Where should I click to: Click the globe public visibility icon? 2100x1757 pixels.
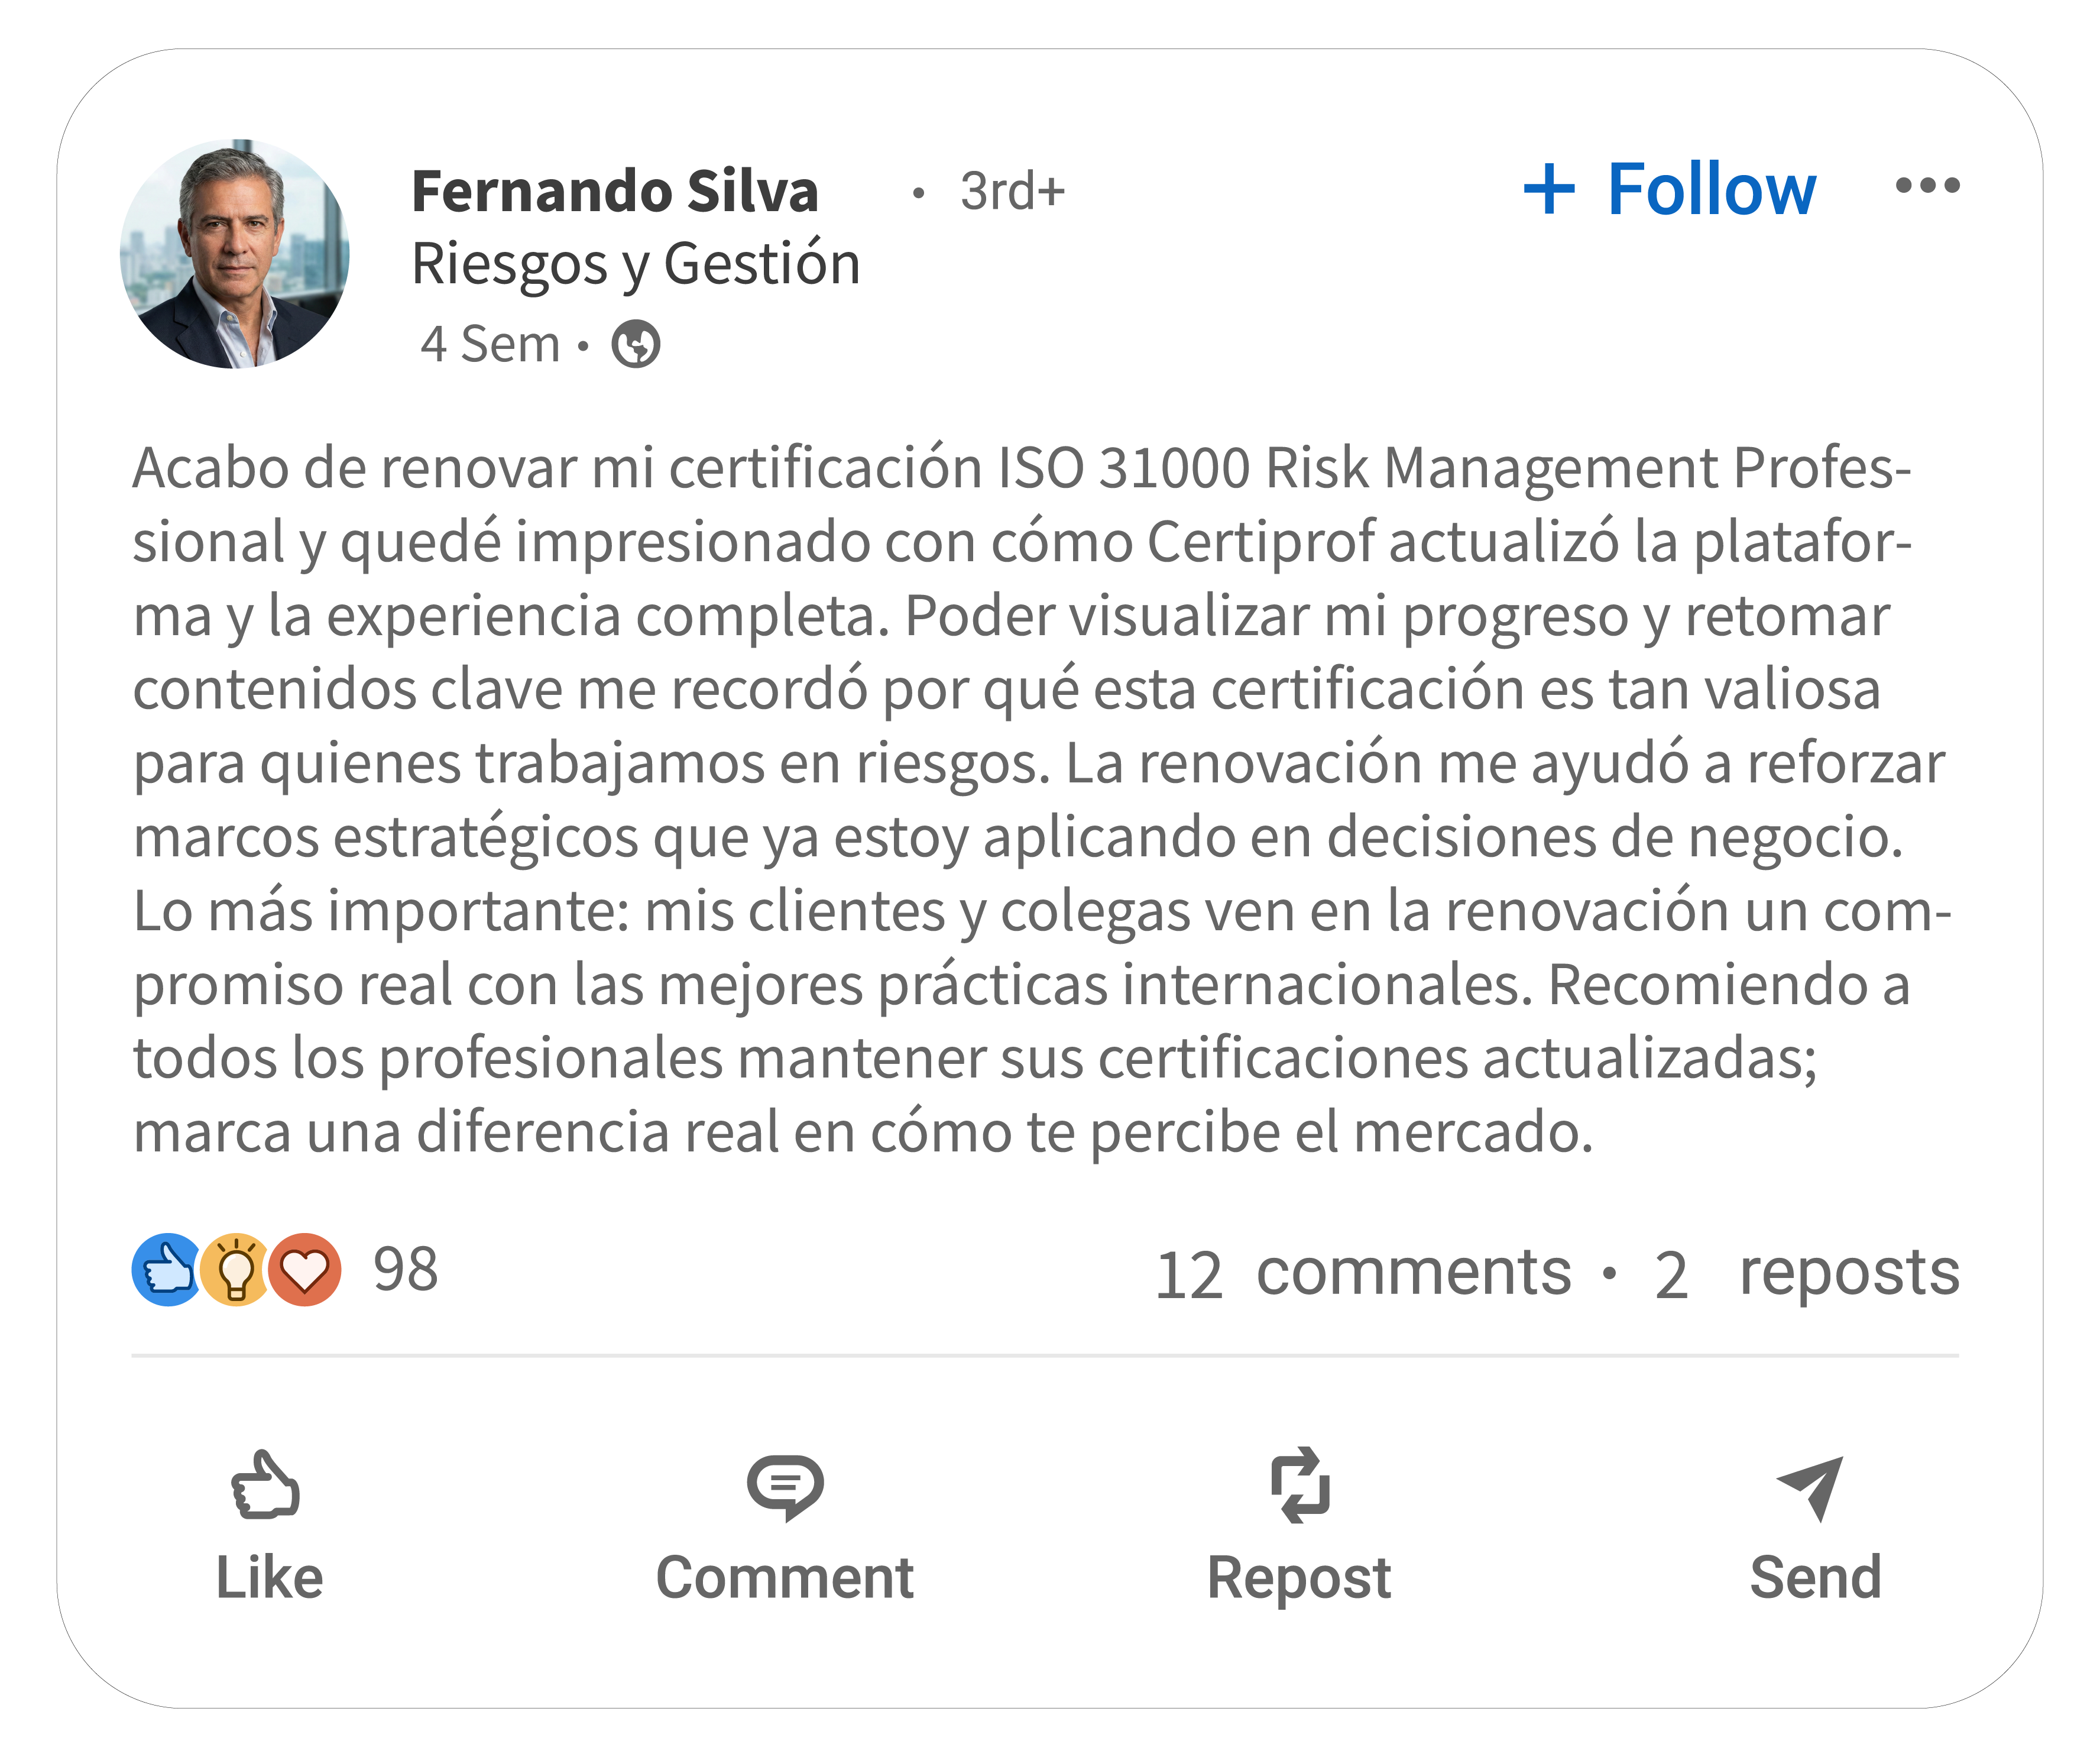(x=636, y=345)
